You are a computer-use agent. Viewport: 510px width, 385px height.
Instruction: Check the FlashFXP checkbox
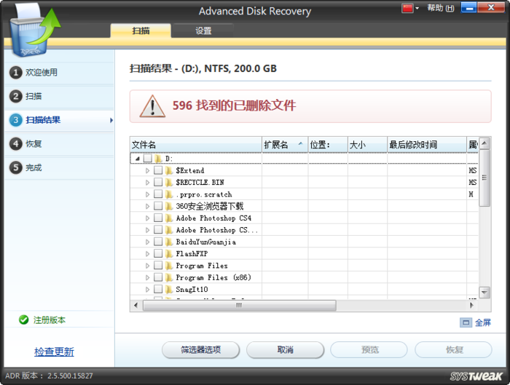coord(158,253)
